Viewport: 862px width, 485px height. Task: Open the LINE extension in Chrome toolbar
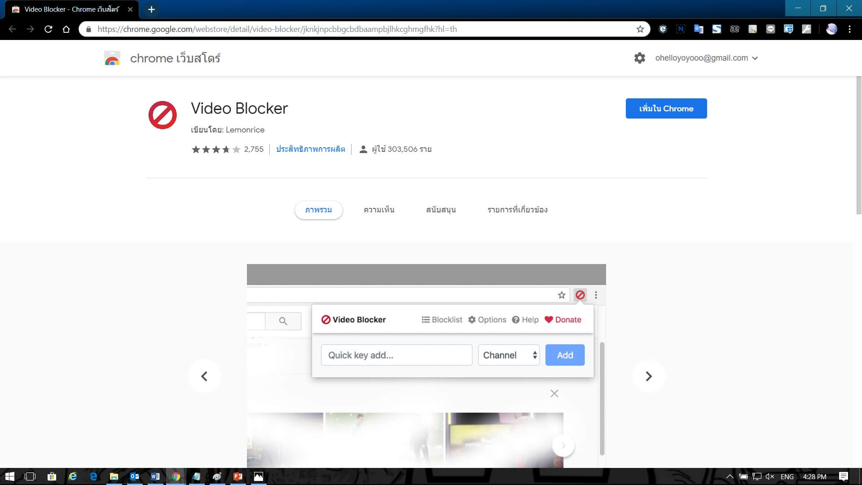[x=770, y=29]
